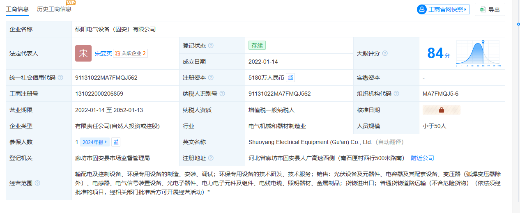
Task: Select the taxpayer qualification 增值税一般纳税人
Action: [272, 110]
